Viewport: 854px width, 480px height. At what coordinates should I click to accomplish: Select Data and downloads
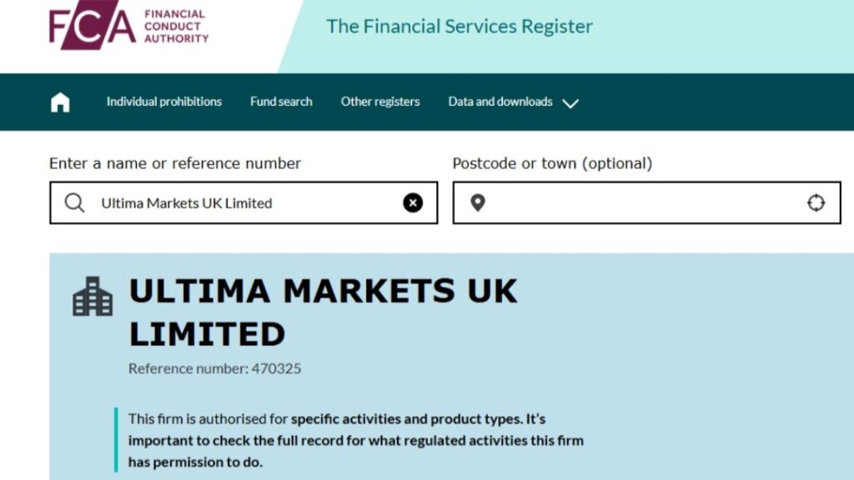[500, 102]
